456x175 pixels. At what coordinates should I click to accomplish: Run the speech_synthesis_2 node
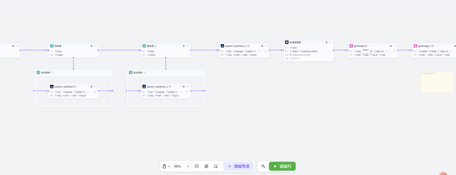(184, 86)
